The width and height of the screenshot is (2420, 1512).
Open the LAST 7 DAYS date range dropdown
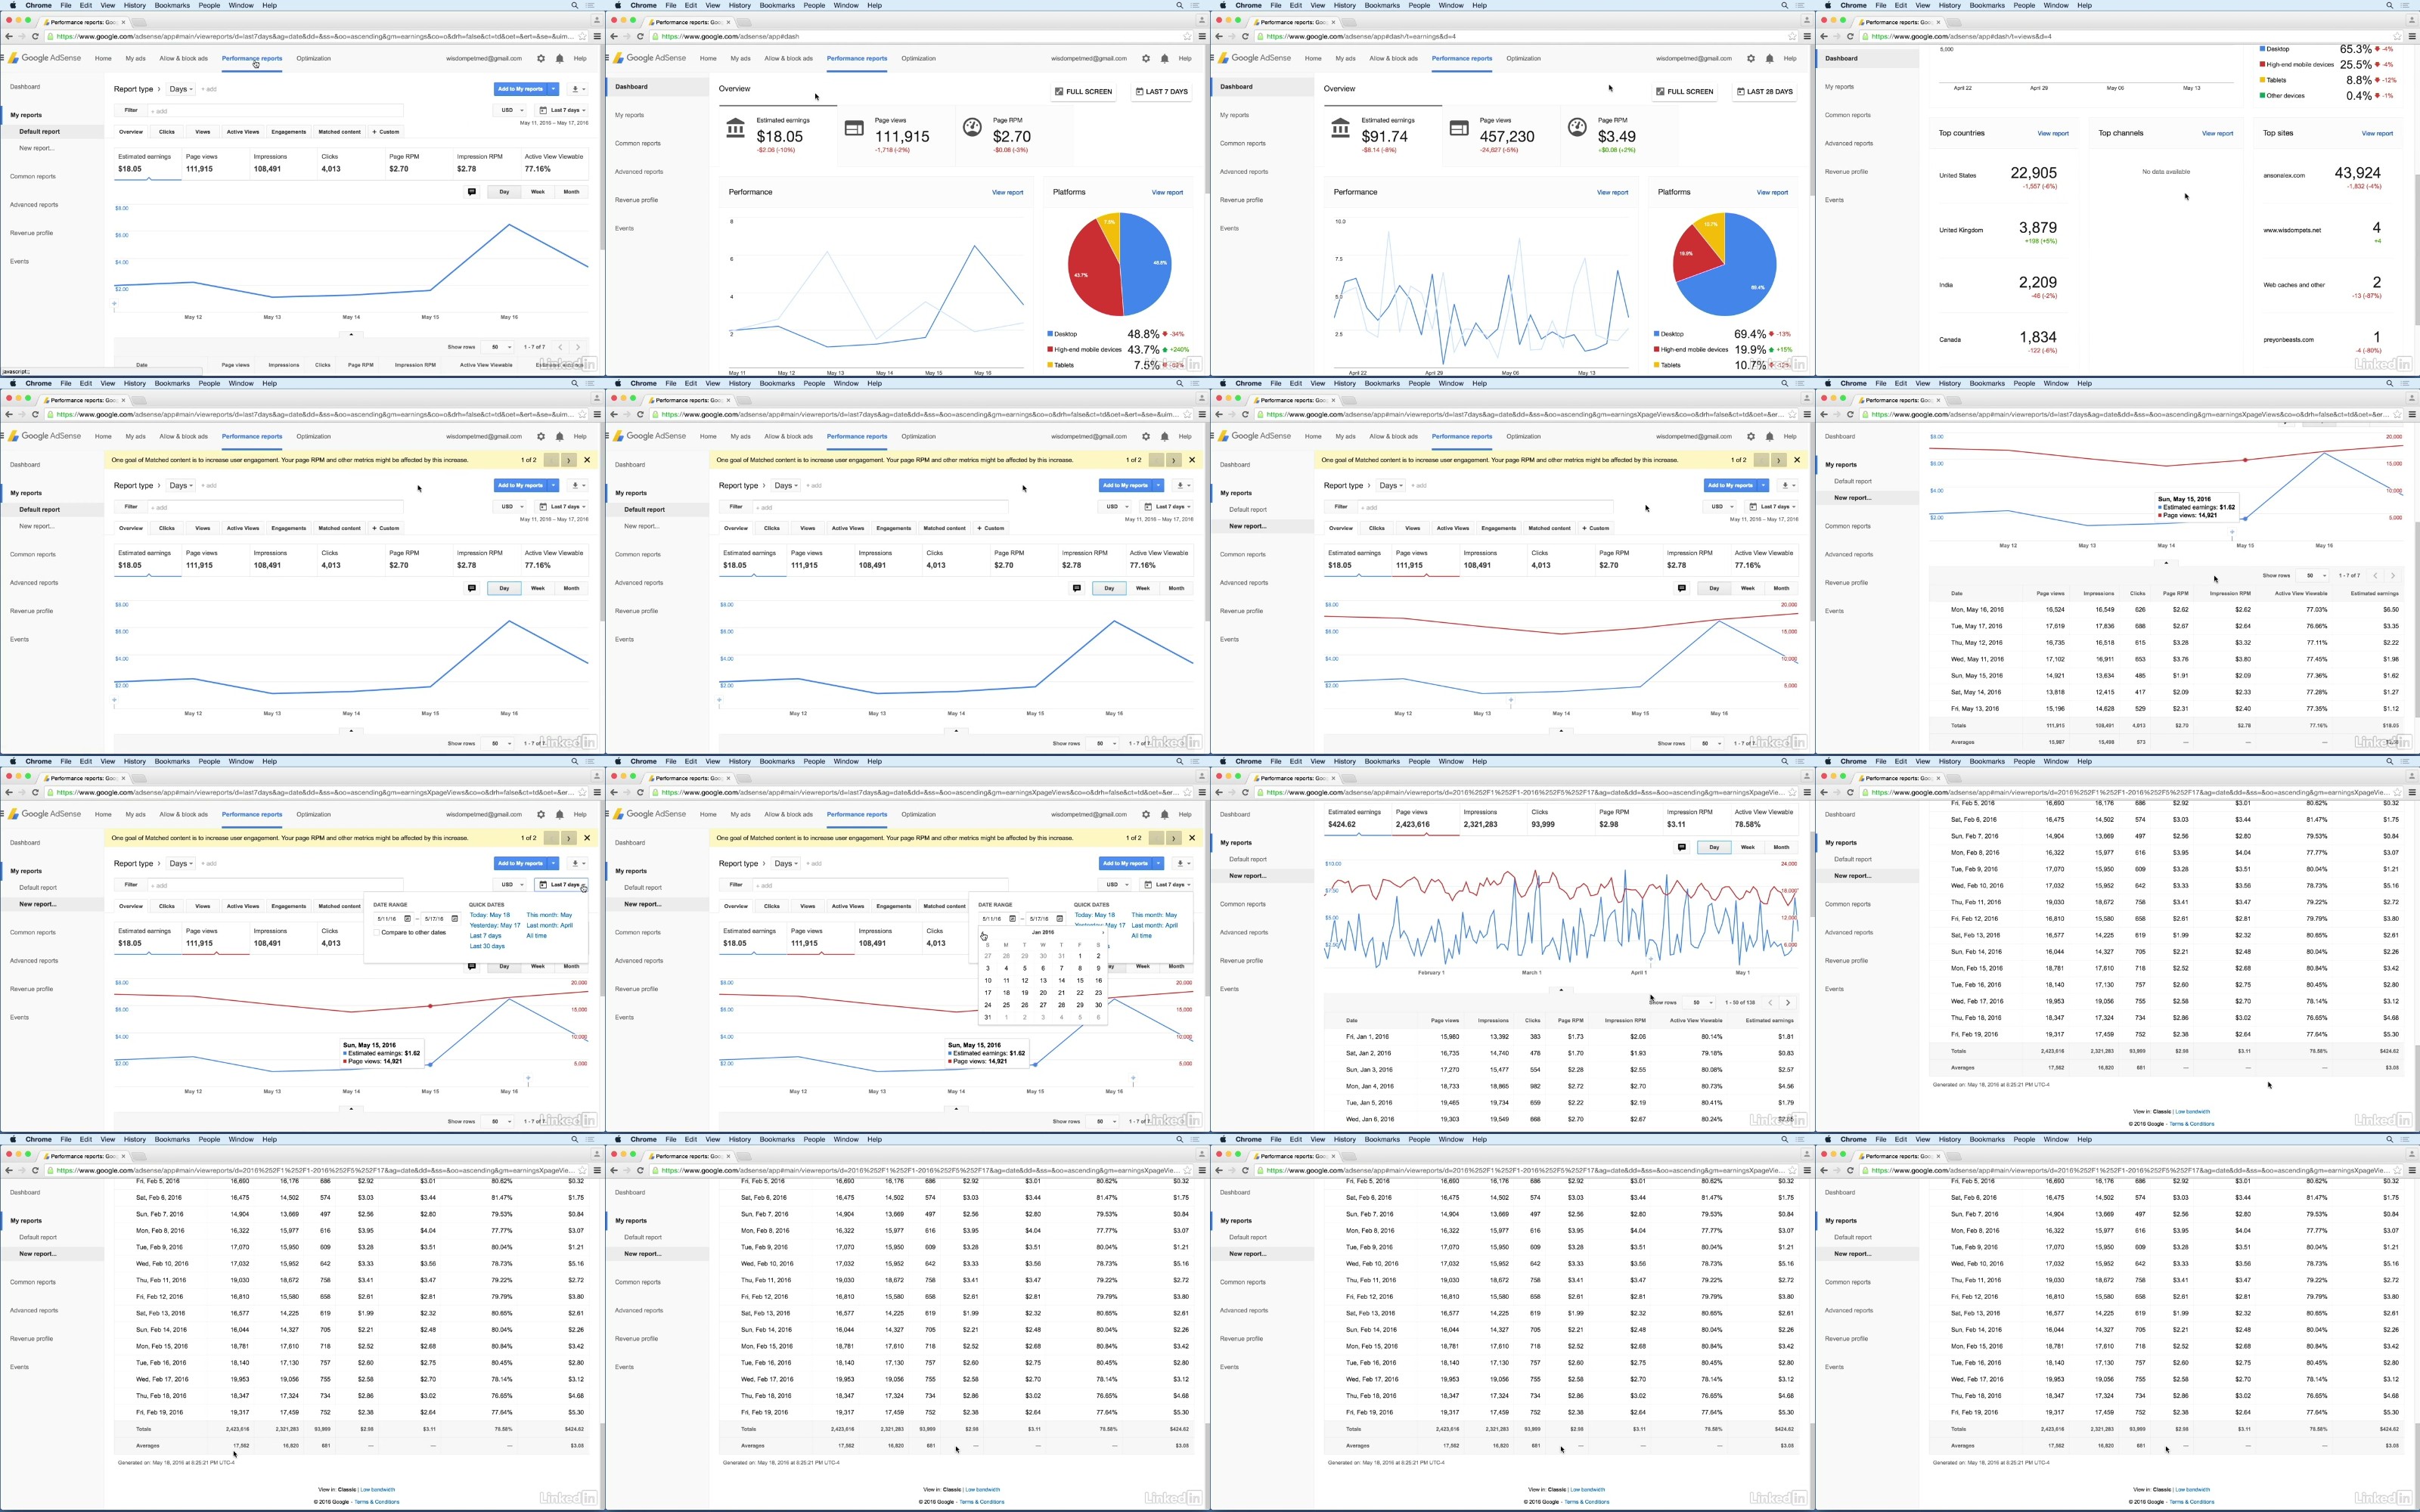[x=1163, y=91]
